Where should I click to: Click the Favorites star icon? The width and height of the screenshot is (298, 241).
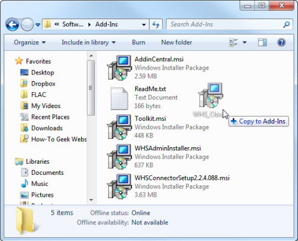pos(19,61)
